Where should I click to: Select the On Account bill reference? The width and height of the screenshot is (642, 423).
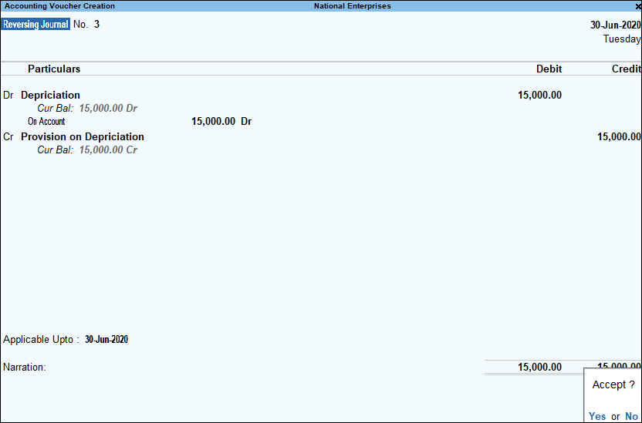[46, 122]
